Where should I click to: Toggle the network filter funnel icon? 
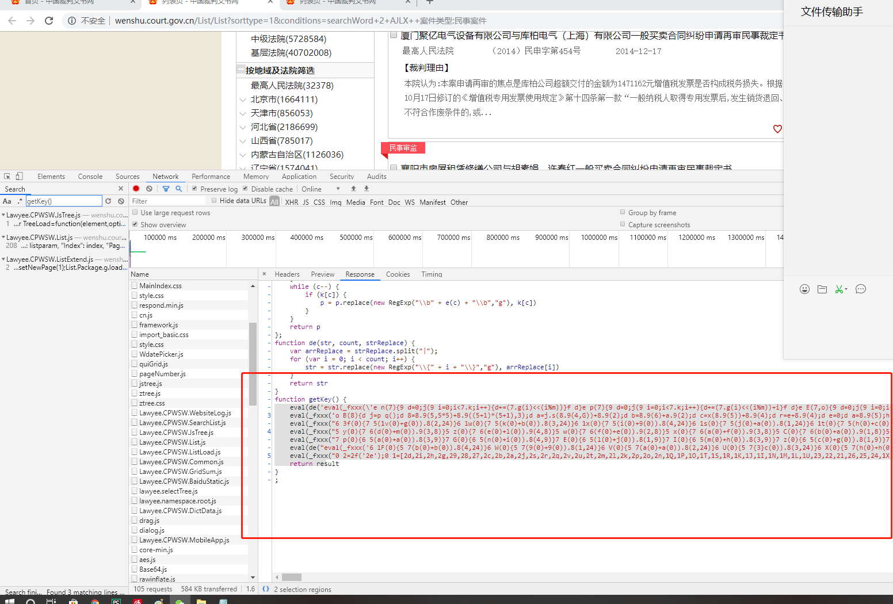click(x=166, y=189)
